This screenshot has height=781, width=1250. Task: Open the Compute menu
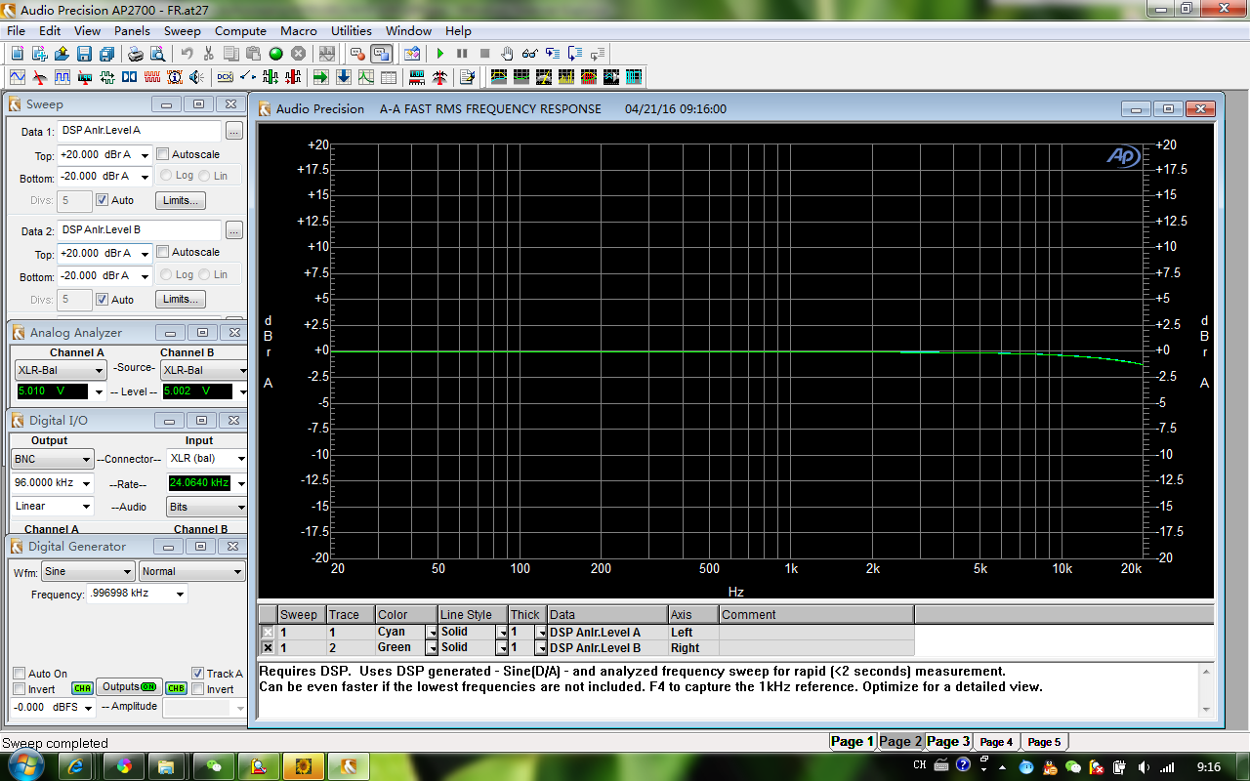(240, 31)
